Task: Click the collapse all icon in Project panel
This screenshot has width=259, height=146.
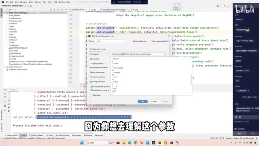Action: coord(58,10)
